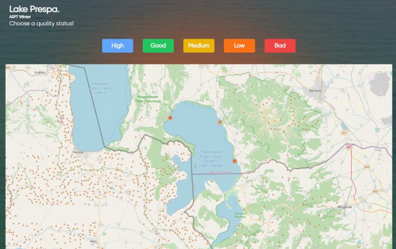Click the Lake Prespa page title
This screenshot has height=249, width=396.
coord(34,9)
